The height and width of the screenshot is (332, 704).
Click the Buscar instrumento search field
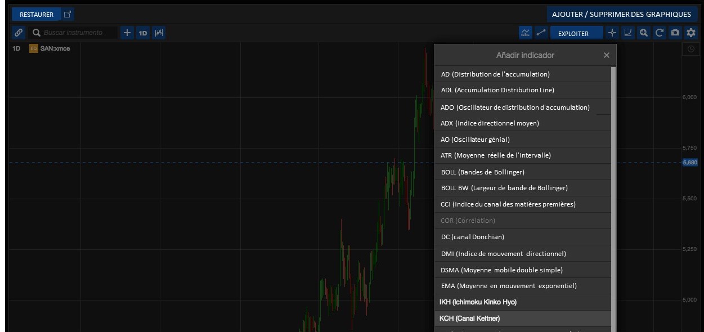coord(79,33)
